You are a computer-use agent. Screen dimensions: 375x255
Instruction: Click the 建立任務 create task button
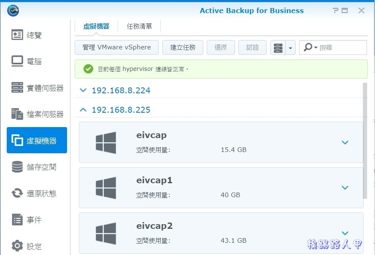tap(183, 47)
